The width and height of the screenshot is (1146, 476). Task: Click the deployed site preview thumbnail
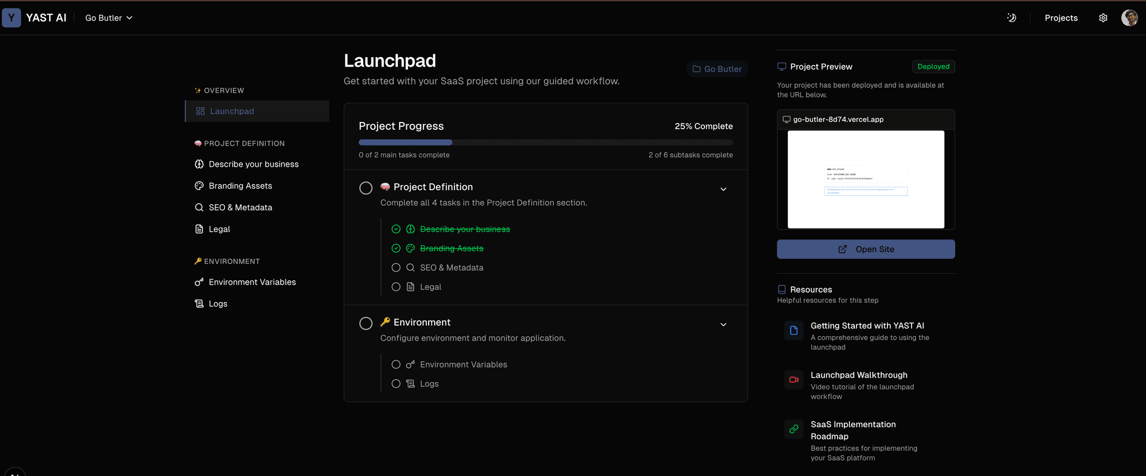[x=866, y=180]
